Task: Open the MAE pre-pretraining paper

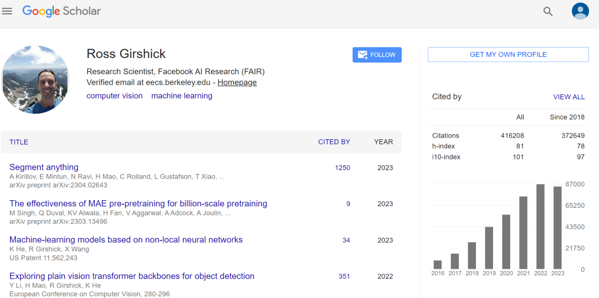Action: click(138, 203)
